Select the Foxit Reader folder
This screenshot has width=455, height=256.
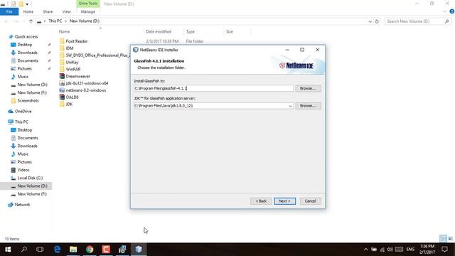tap(77, 41)
